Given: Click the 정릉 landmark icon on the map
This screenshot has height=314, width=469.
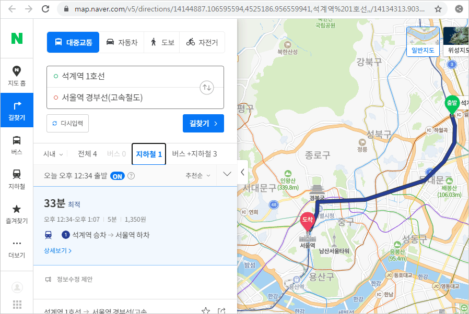Looking at the screenshot, I should click(362, 142).
